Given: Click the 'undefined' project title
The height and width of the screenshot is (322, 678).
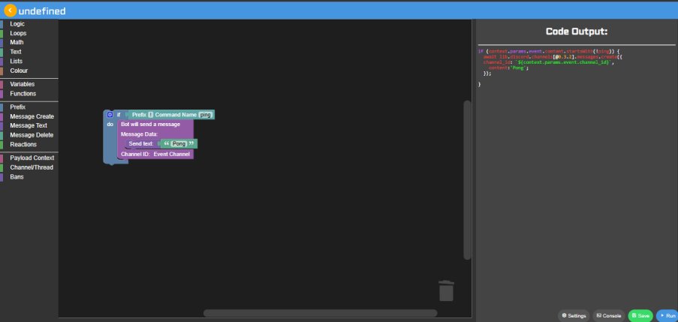Looking at the screenshot, I should tap(42, 11).
